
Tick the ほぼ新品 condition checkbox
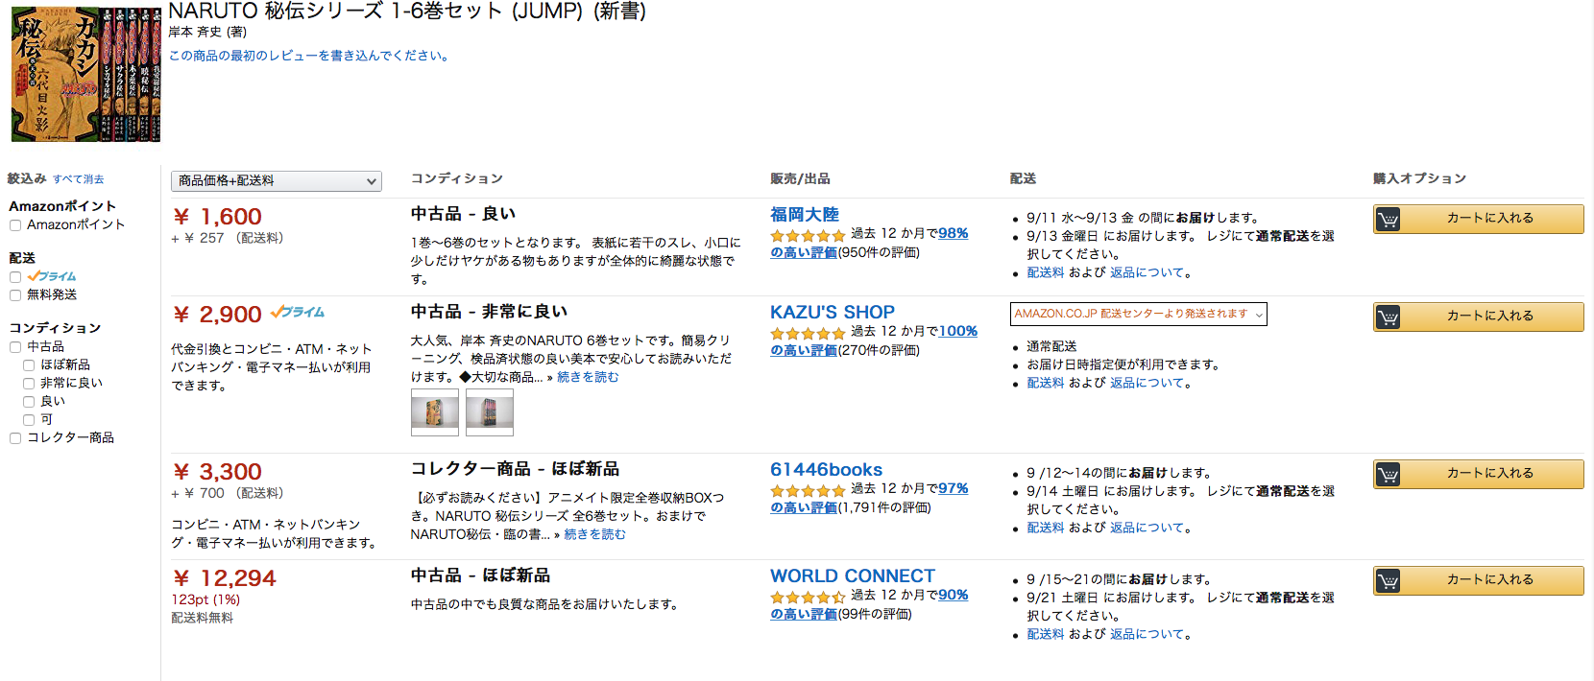(x=29, y=365)
